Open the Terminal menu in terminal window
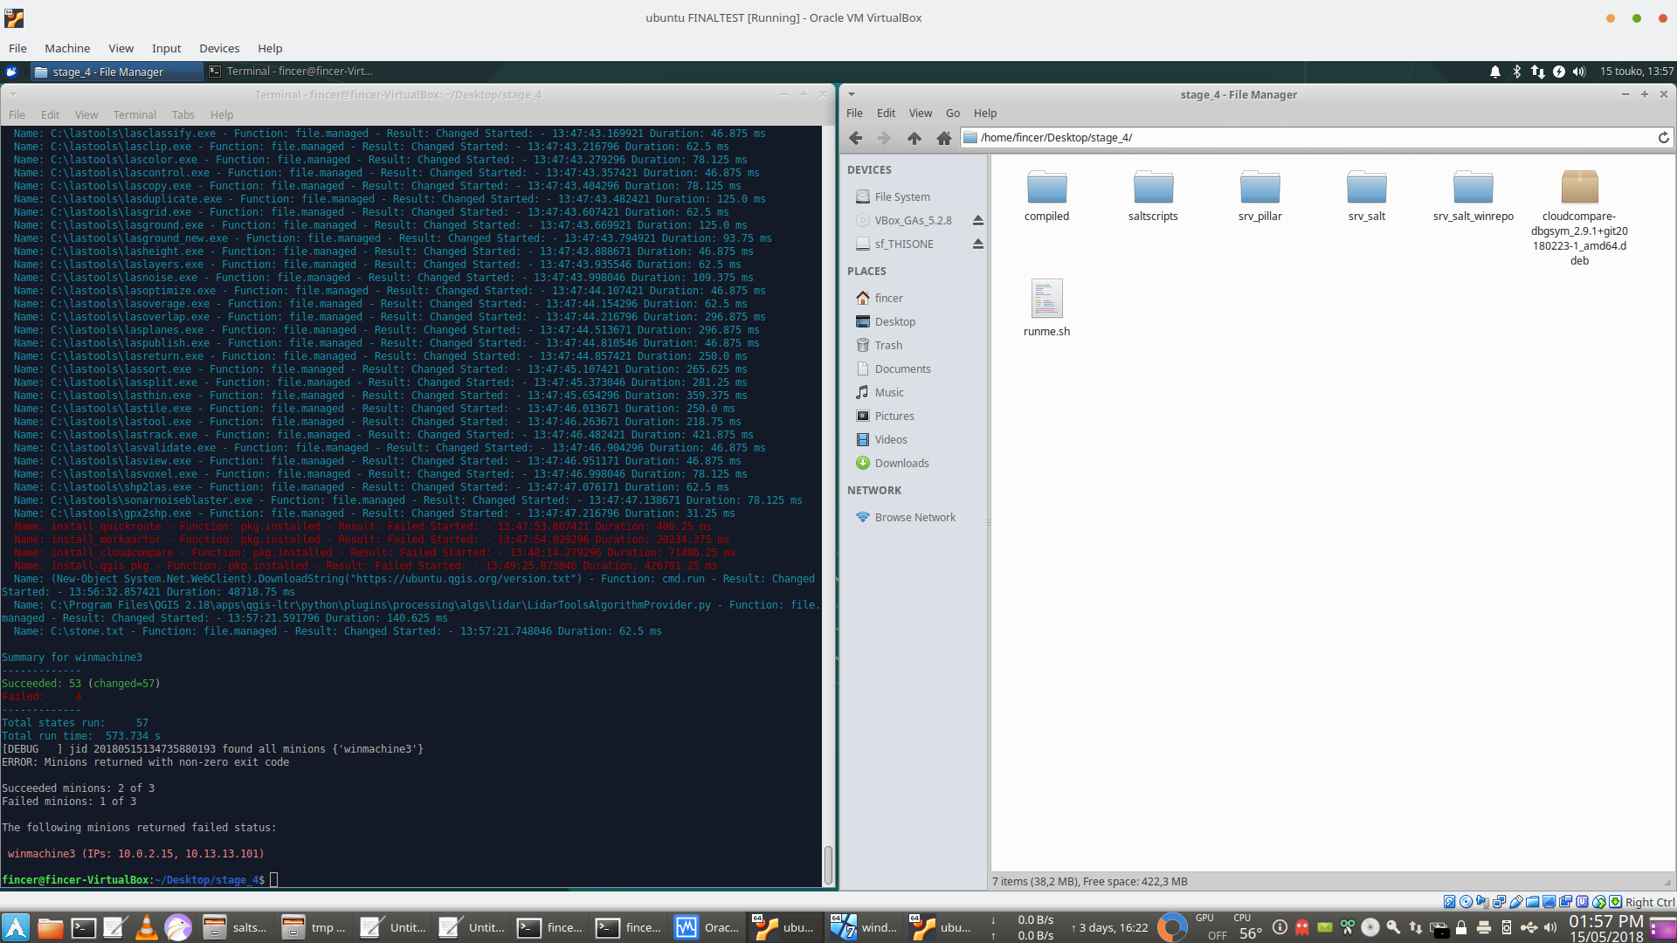The height and width of the screenshot is (943, 1677). pos(135,114)
